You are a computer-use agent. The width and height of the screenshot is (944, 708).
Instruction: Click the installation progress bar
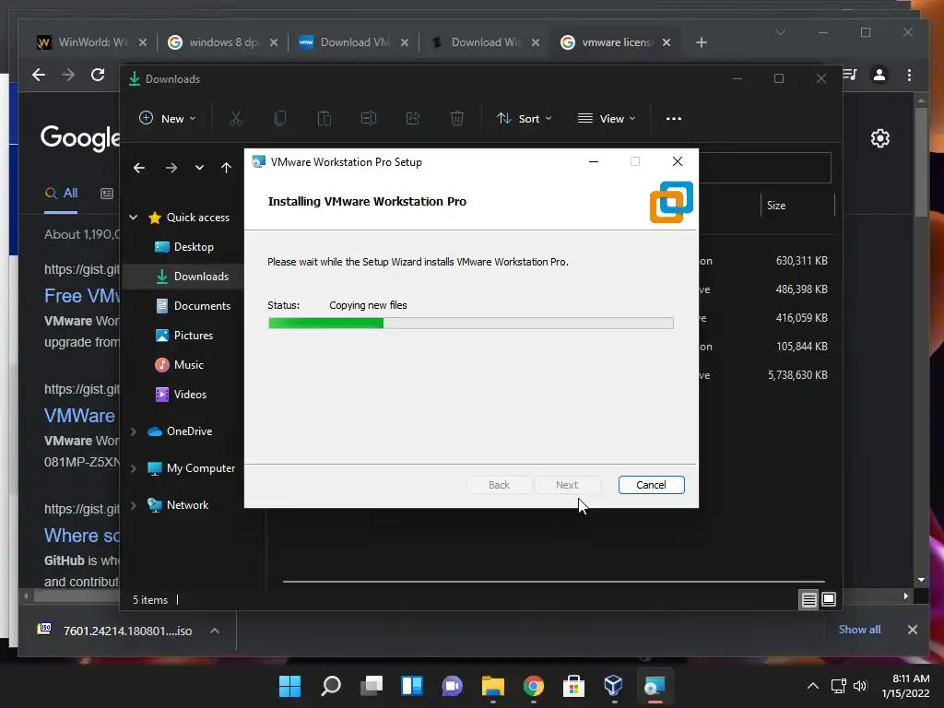coord(471,324)
